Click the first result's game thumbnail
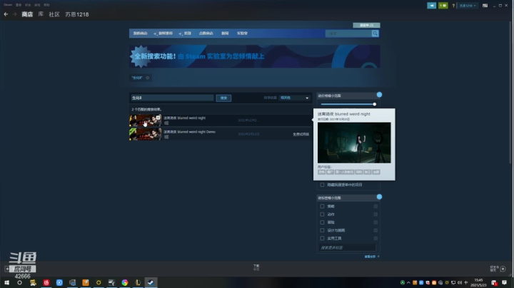The height and width of the screenshot is (288, 514). pos(145,120)
